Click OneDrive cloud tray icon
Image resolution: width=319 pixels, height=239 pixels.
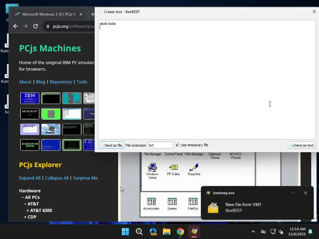[x=263, y=232]
